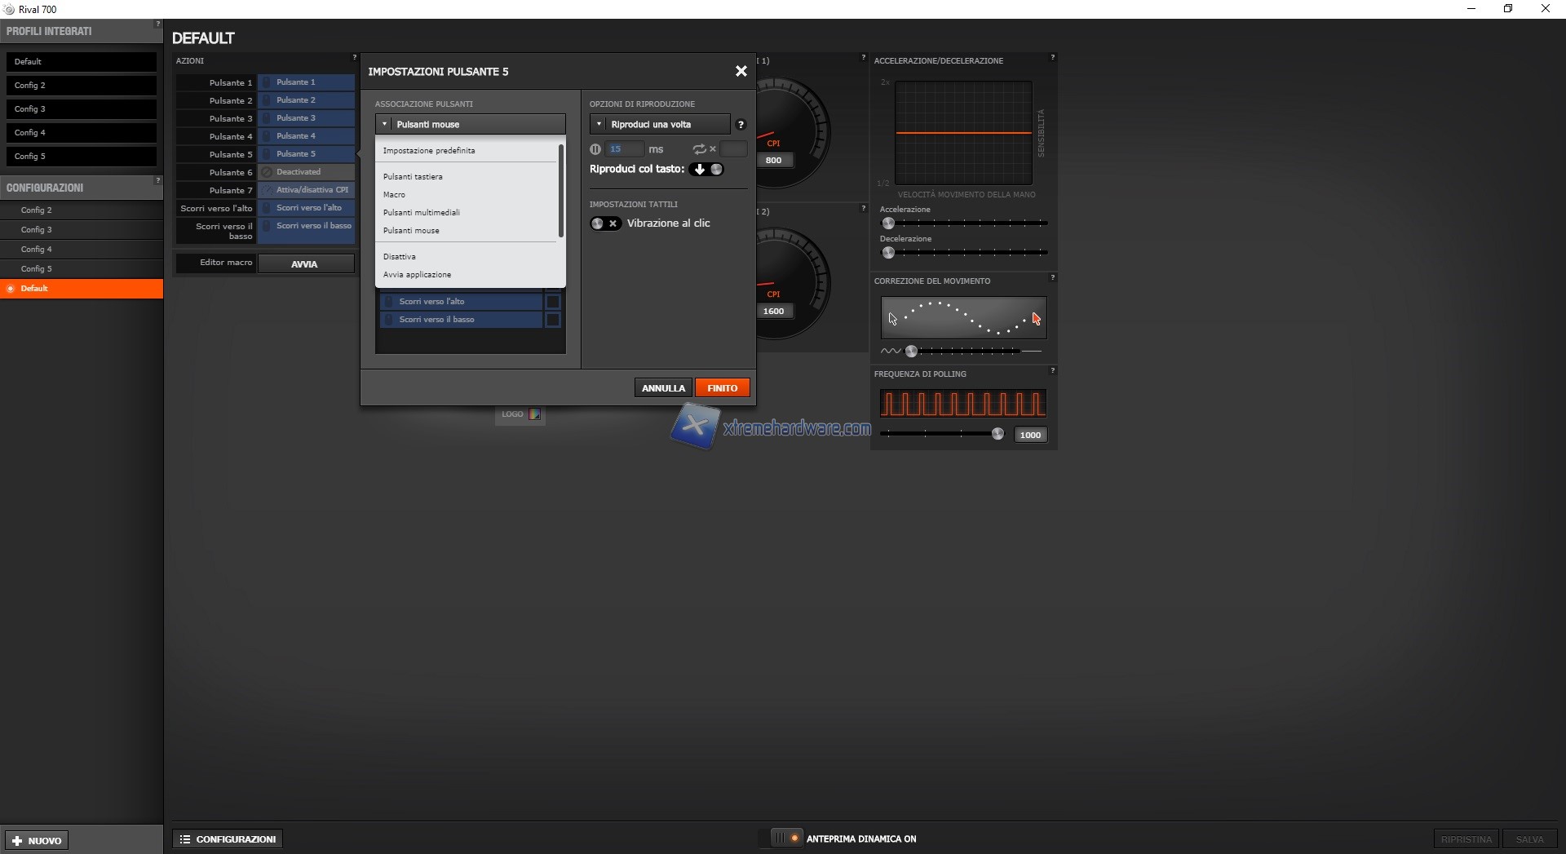Click the ANNULLA button
Viewport: 1566px width, 854px height.
pos(663,388)
